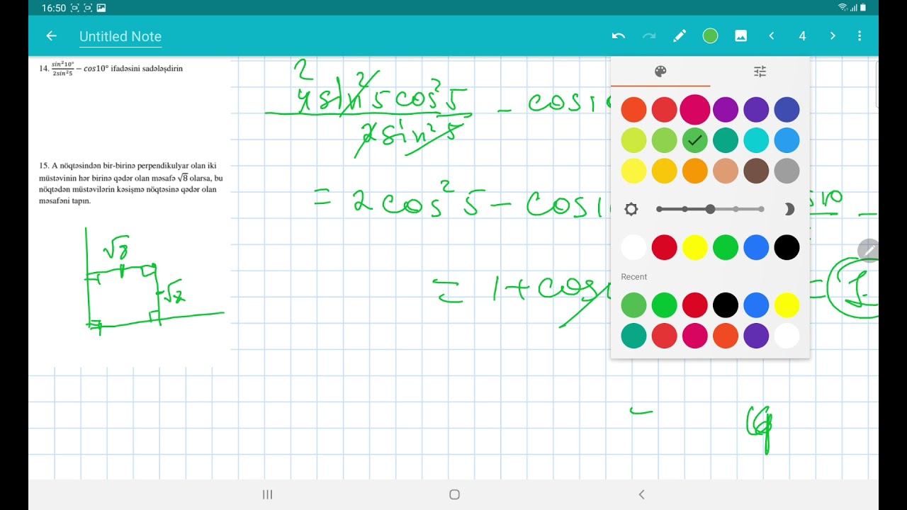Pick the cyan swatch in second row
The image size is (907, 510).
[756, 140]
